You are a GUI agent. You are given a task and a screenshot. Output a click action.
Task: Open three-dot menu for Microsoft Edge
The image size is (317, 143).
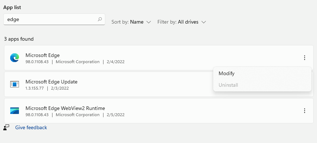pyautogui.click(x=305, y=58)
